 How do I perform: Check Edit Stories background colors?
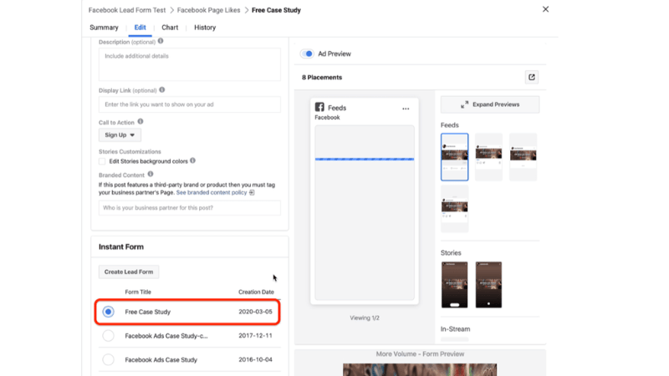[x=102, y=161]
